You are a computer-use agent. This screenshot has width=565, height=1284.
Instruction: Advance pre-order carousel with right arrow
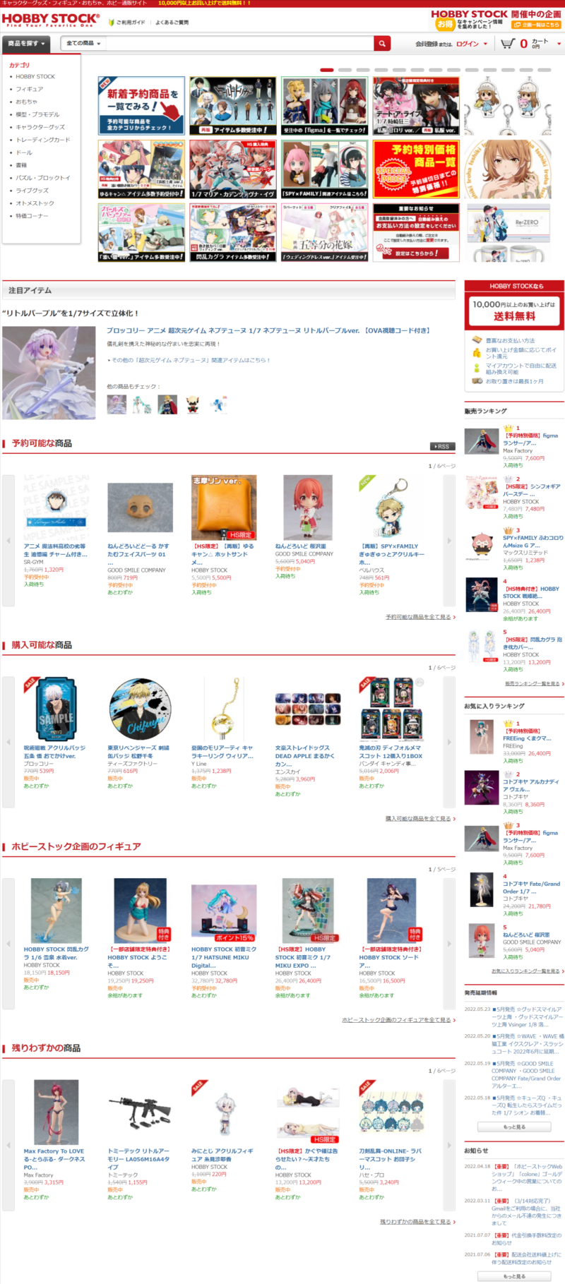[x=449, y=541]
